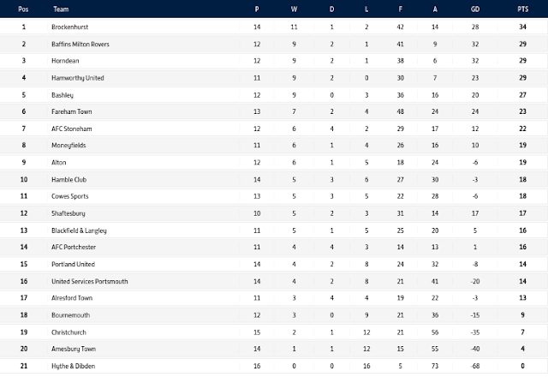
Task: Click the Christchurch team name
Action: (68, 332)
